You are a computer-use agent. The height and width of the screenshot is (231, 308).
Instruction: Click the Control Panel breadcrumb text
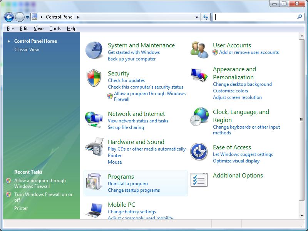coord(60,17)
